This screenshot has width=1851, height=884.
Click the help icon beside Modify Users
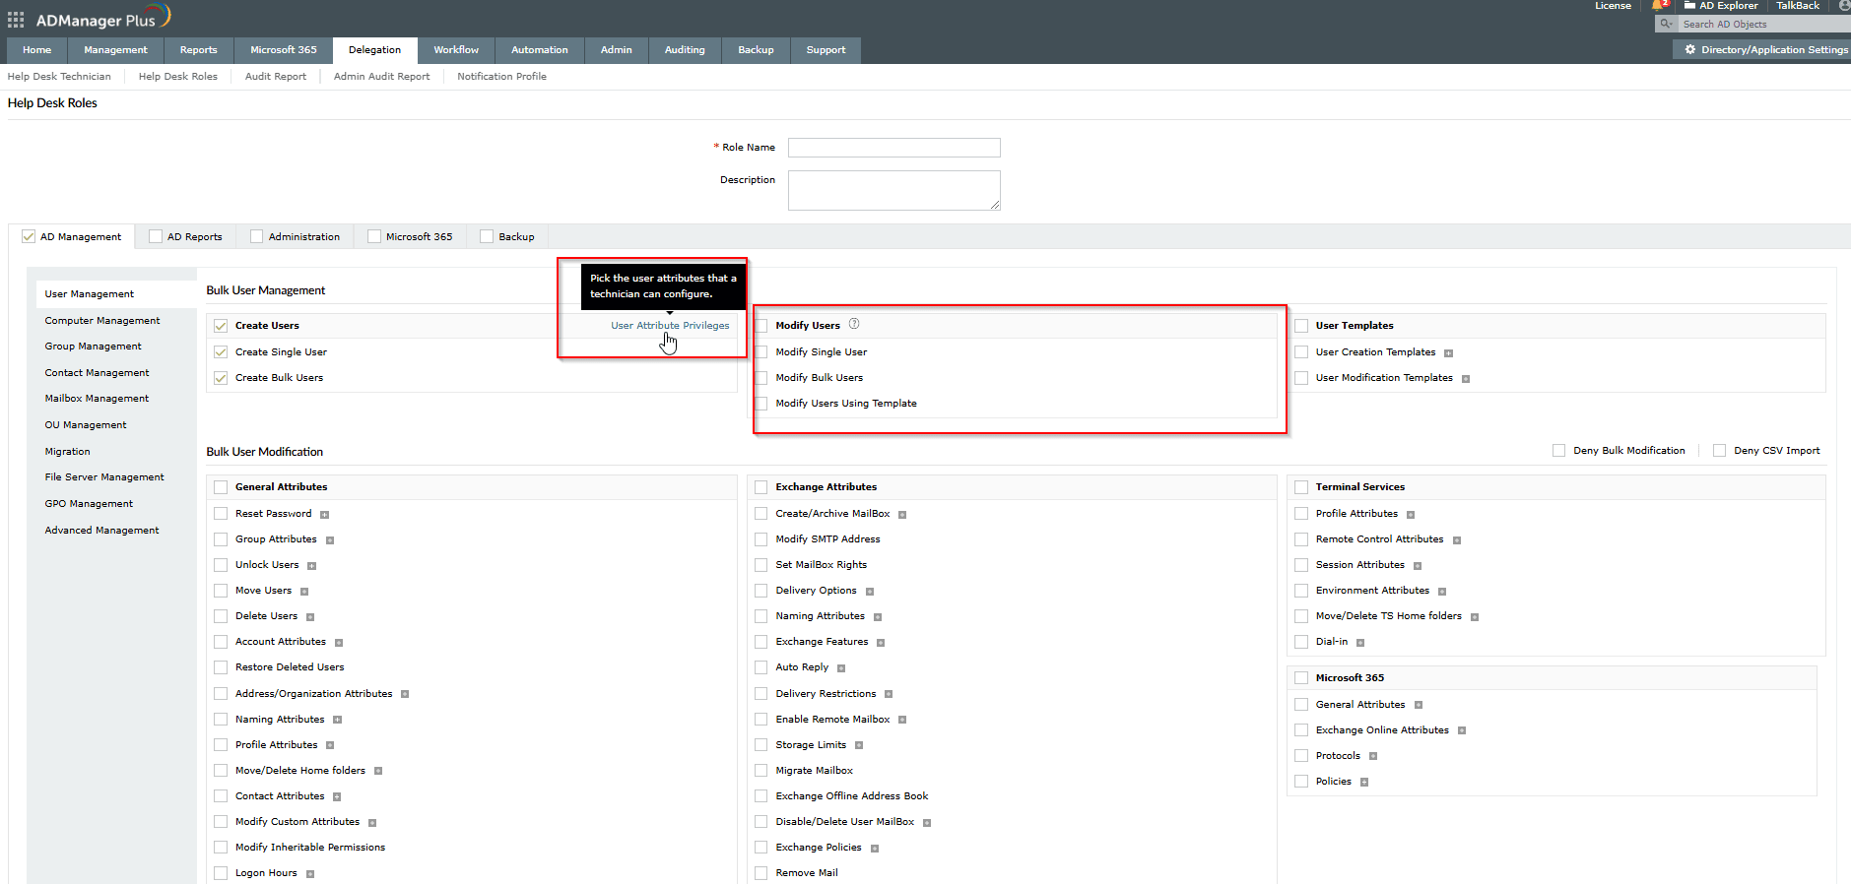854,324
